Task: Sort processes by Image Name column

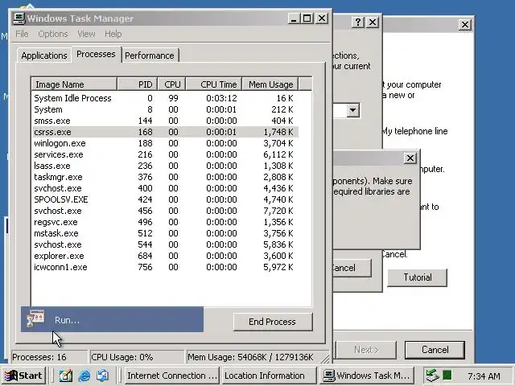Action: tap(74, 84)
